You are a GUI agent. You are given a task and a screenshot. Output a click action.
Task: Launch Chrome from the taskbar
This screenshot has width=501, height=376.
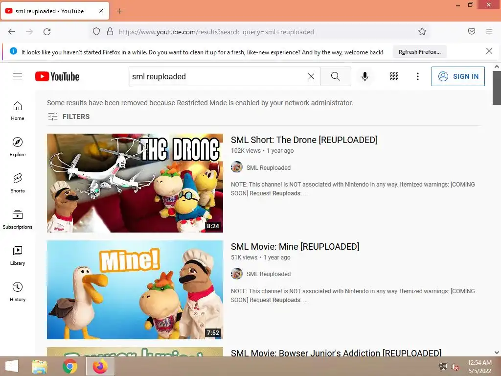point(69,366)
